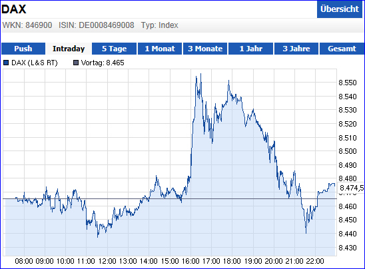Click the 22:00 time label

pos(315,261)
